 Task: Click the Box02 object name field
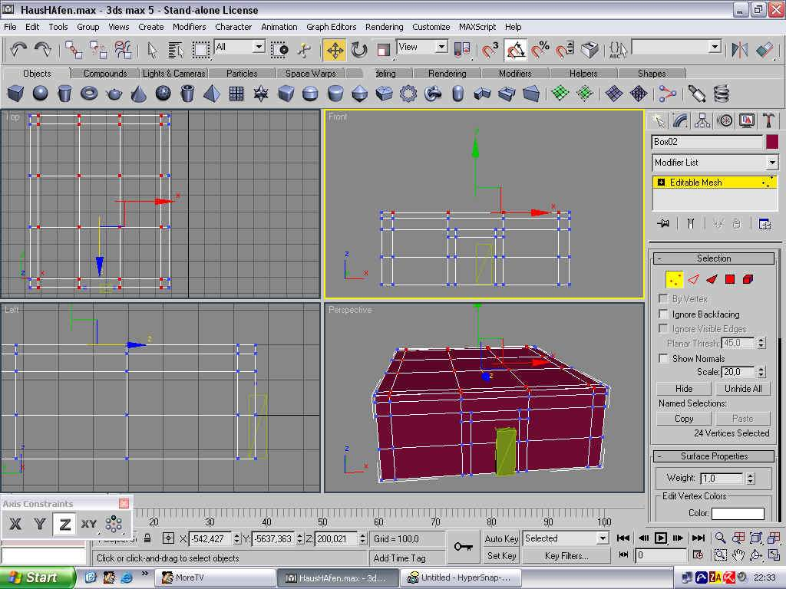(706, 142)
